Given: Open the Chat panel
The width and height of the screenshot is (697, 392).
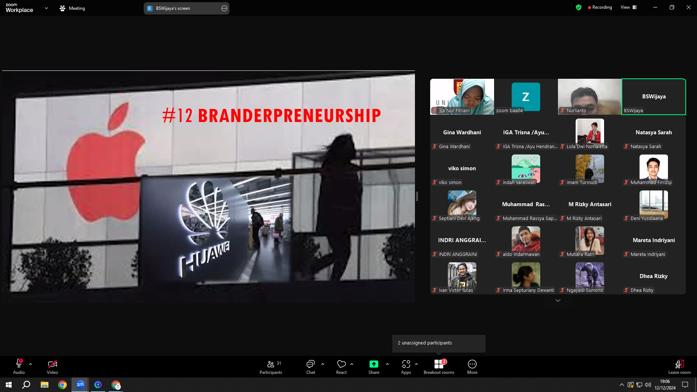Looking at the screenshot, I should [x=311, y=367].
